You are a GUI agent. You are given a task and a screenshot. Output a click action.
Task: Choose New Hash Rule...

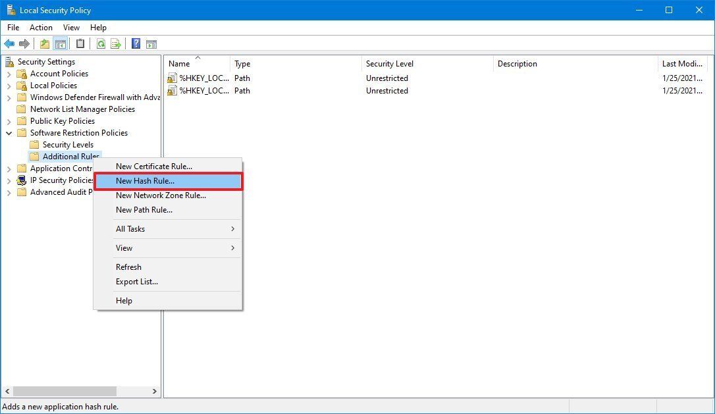(168, 181)
